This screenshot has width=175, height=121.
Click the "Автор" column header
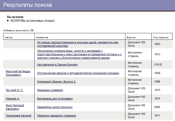click(9, 37)
